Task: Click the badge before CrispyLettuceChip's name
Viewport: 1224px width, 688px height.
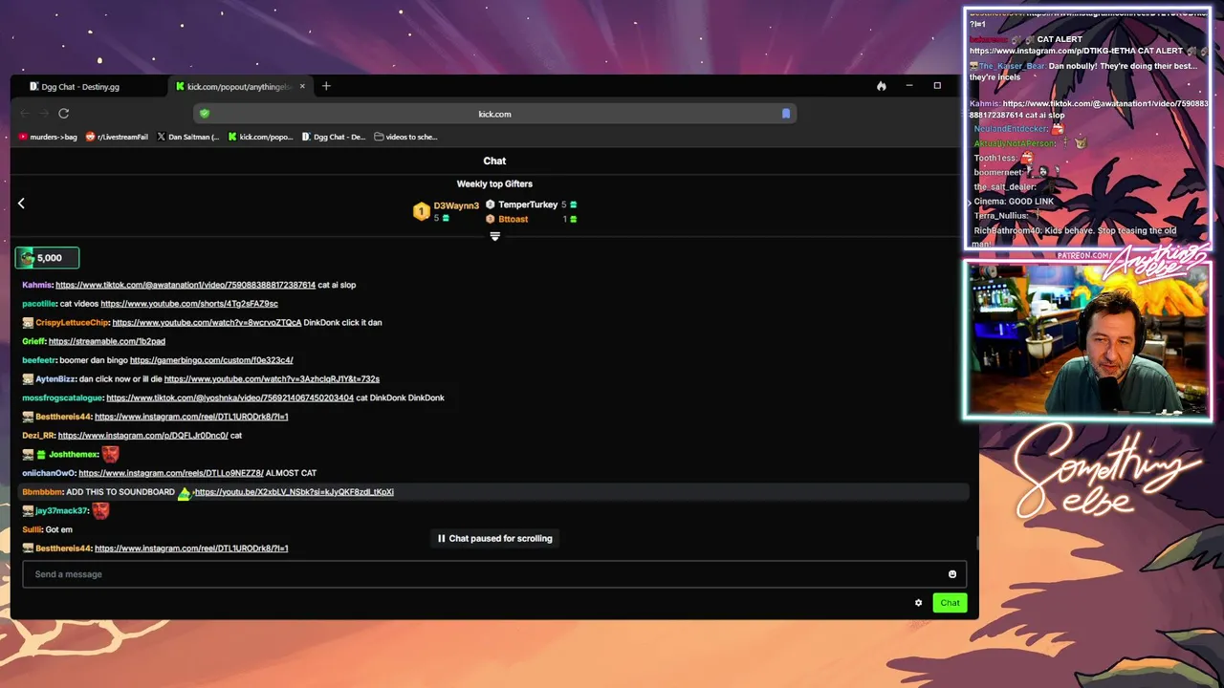Action: (x=28, y=322)
